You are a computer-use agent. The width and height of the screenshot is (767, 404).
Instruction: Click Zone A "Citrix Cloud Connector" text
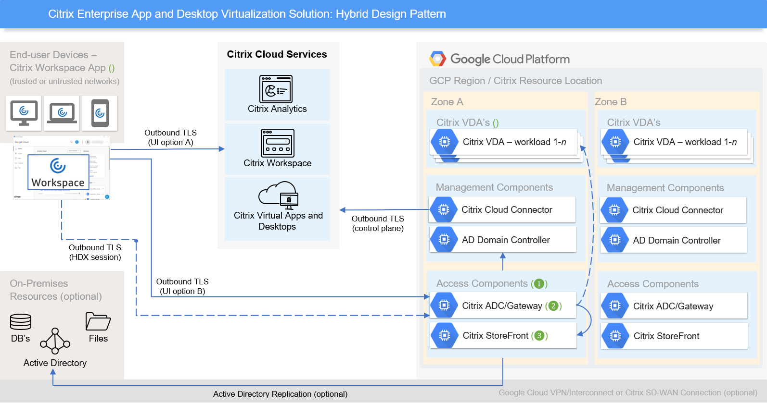point(507,210)
